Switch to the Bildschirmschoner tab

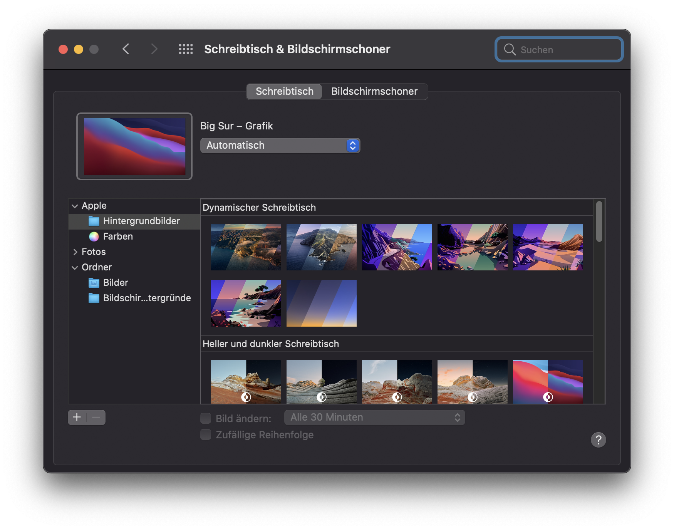(374, 92)
